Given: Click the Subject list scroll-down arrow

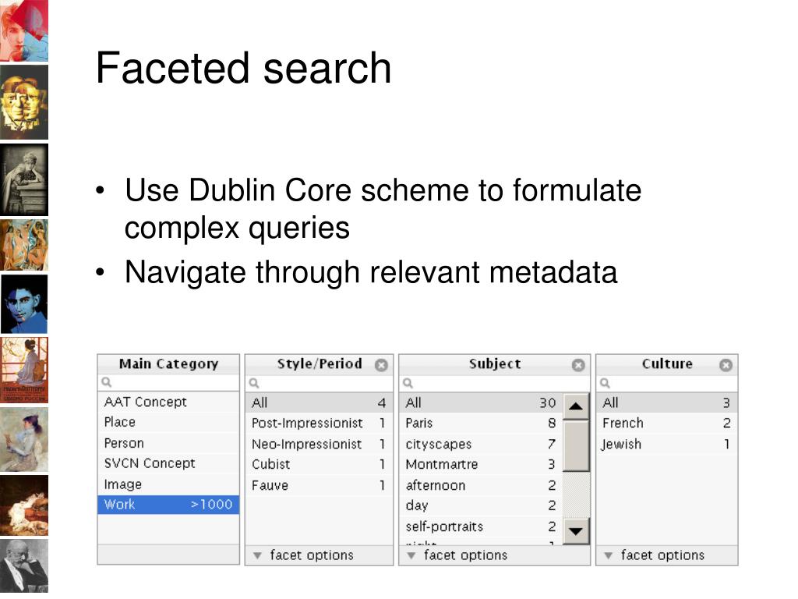Looking at the screenshot, I should (x=576, y=531).
